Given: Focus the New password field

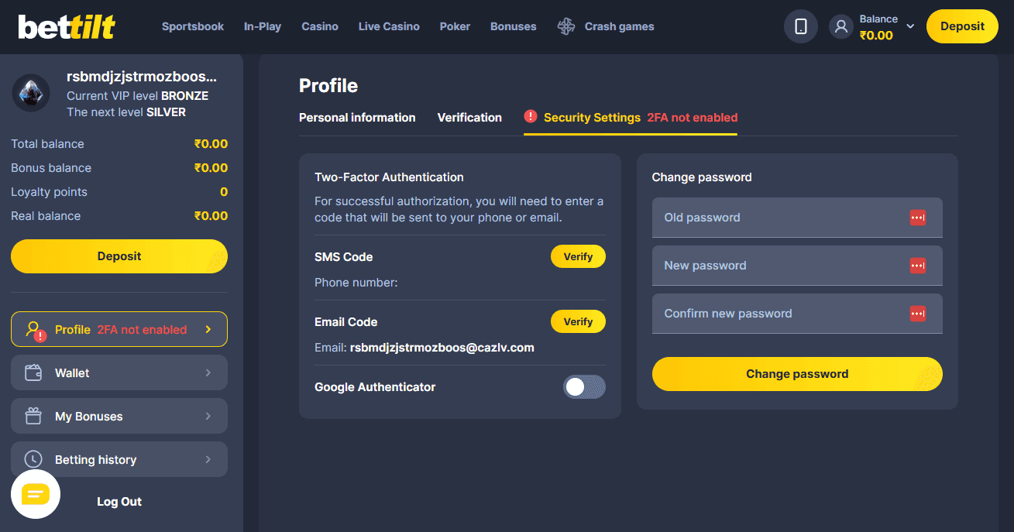Looking at the screenshot, I should coord(797,266).
